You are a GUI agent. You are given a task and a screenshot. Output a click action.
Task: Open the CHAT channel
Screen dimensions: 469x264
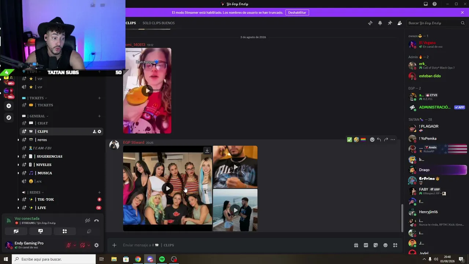[x=62, y=123]
